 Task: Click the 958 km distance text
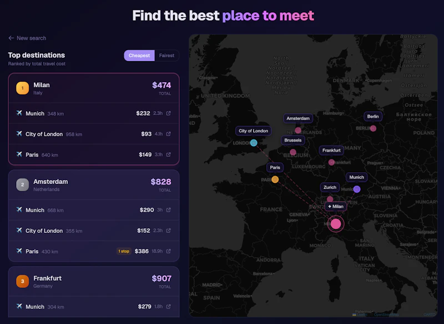(x=74, y=134)
